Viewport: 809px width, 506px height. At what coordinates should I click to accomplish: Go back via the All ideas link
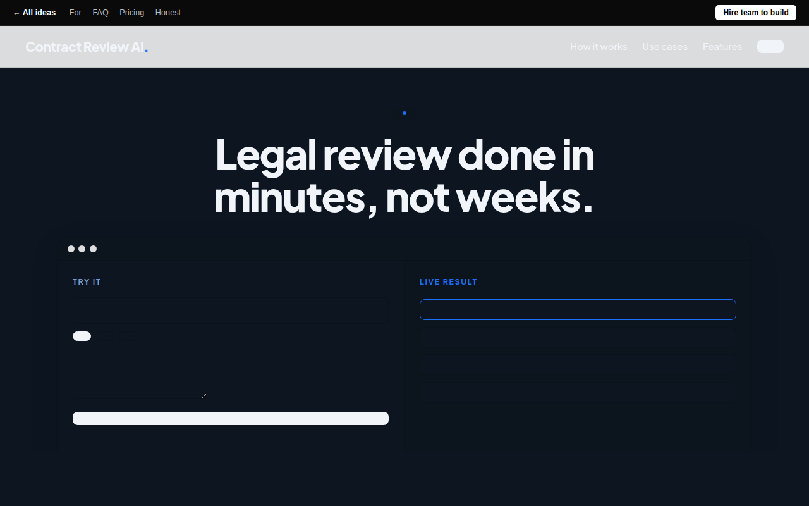click(34, 13)
